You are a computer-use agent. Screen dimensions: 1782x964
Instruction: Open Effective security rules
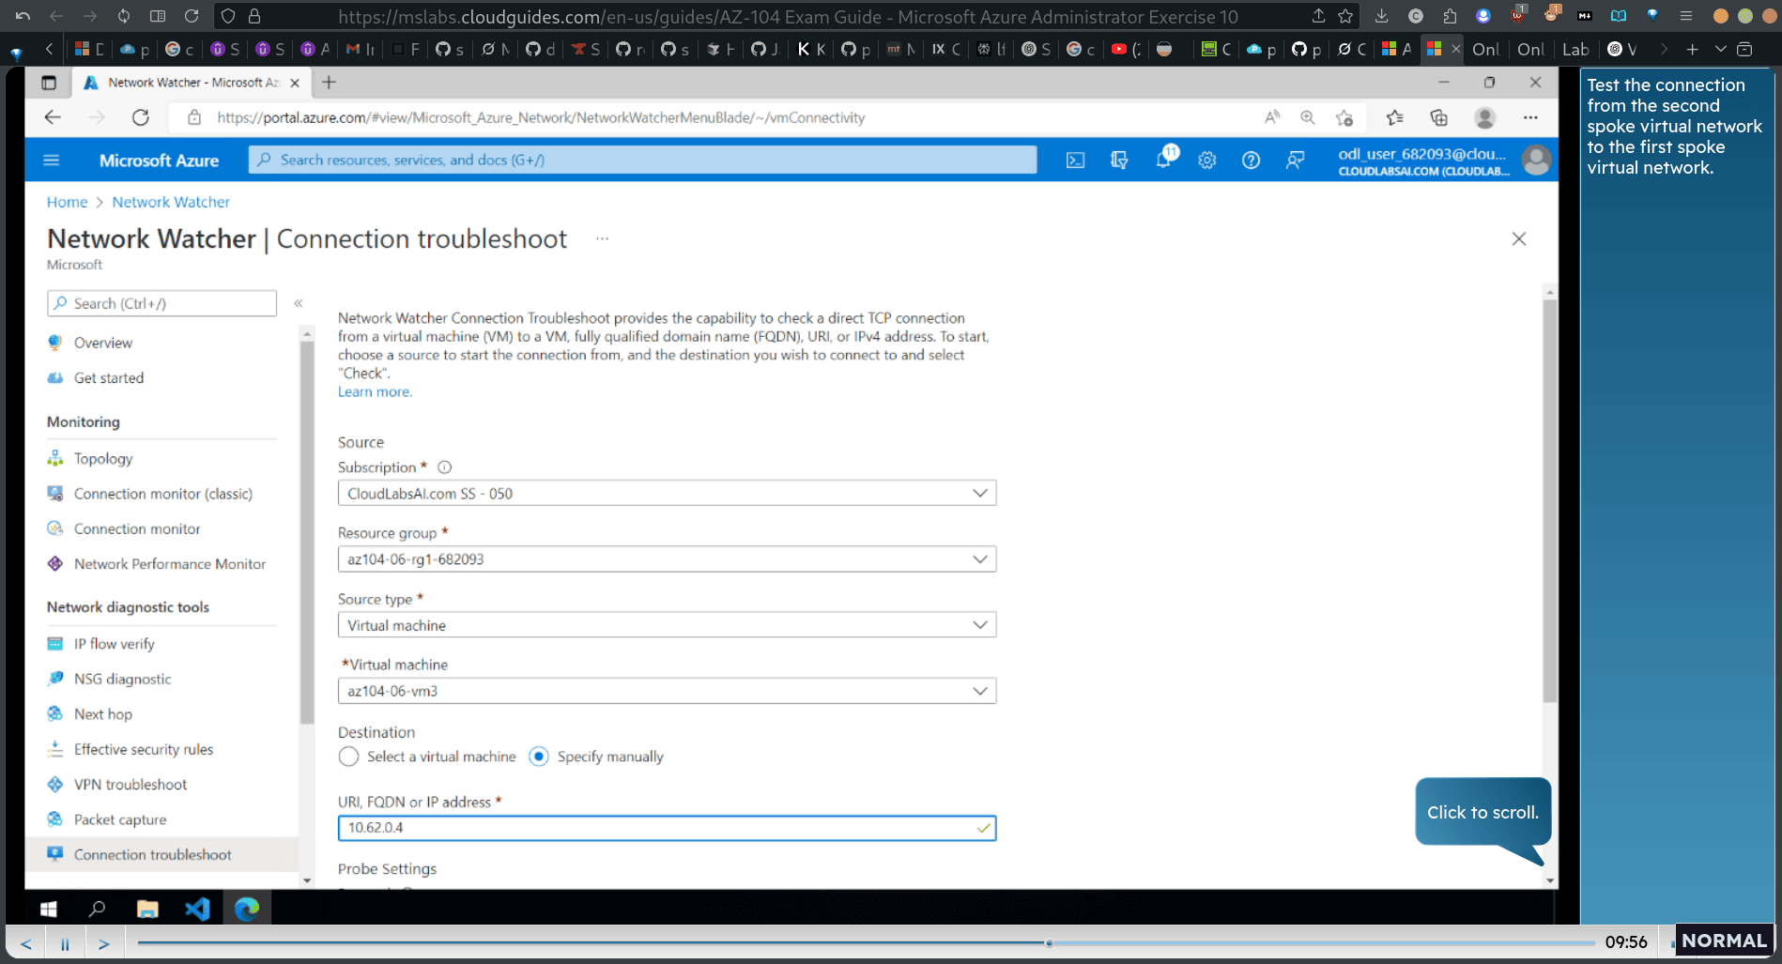coord(144,749)
